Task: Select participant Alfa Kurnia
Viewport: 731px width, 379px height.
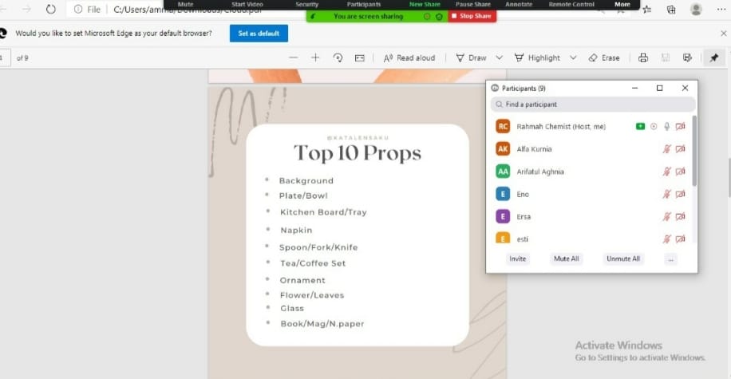Action: [x=591, y=149]
